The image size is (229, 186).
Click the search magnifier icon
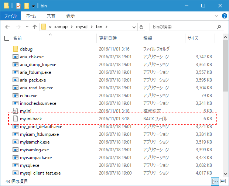[x=219, y=27]
